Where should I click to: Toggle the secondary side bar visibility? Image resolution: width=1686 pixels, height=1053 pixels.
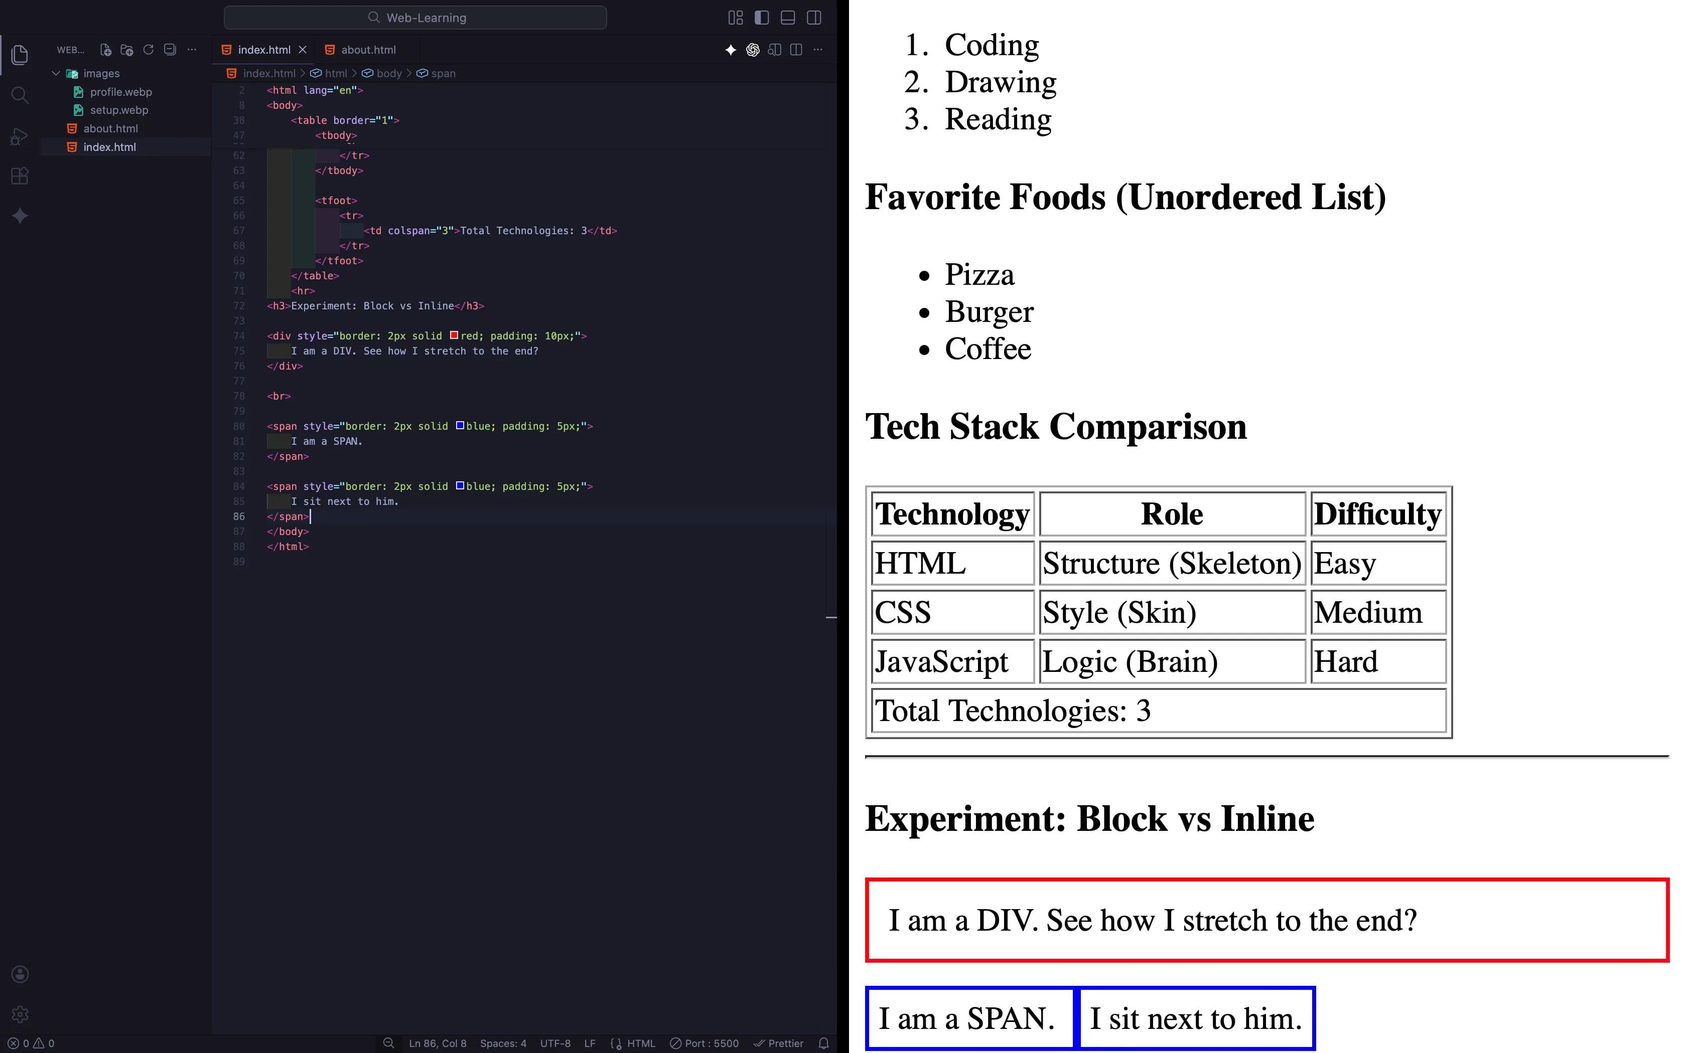tap(814, 18)
